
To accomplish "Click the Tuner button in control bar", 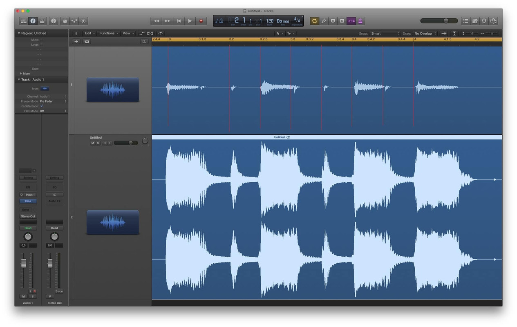I will [x=324, y=21].
